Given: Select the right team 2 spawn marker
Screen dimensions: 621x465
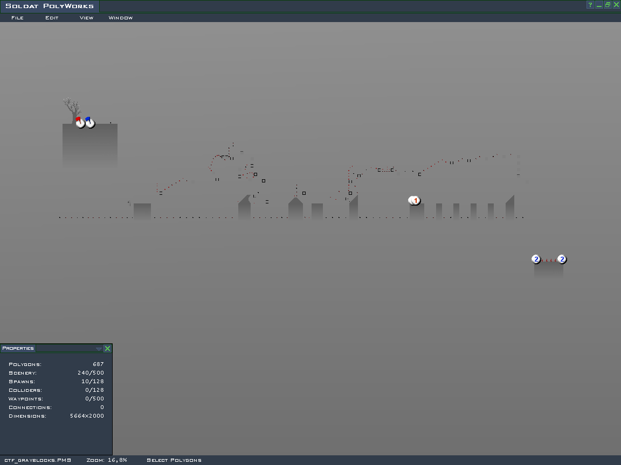Looking at the screenshot, I should coord(562,259).
